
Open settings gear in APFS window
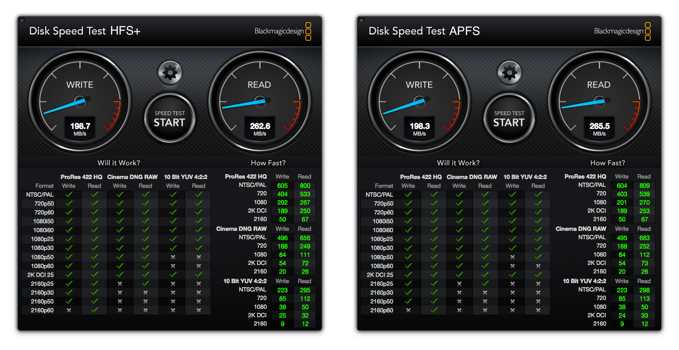click(x=509, y=72)
